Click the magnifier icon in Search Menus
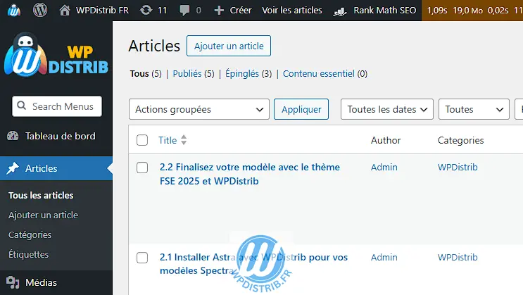The image size is (523, 295). click(21, 106)
